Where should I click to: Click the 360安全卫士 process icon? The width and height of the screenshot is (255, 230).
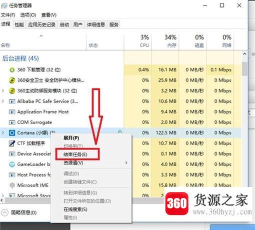click(12, 80)
